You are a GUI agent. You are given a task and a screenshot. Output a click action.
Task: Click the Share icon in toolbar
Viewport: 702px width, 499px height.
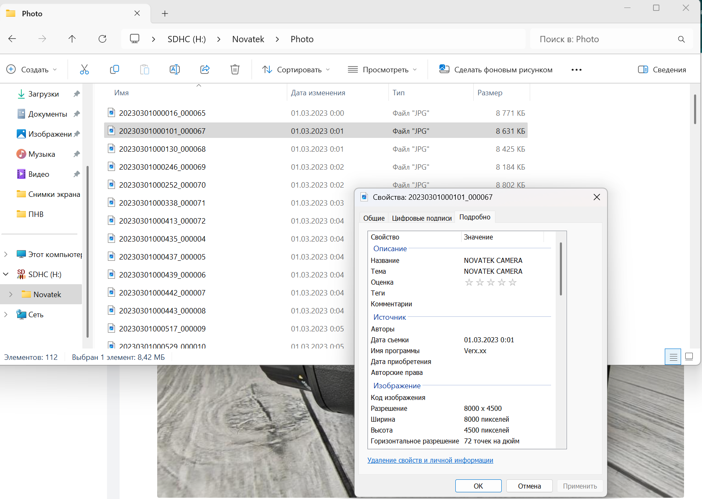tap(205, 69)
